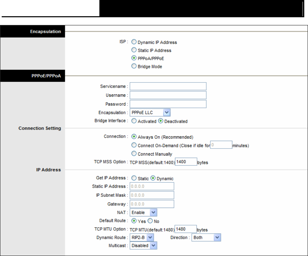Click the Gateway address field

pyautogui.click(x=152, y=204)
